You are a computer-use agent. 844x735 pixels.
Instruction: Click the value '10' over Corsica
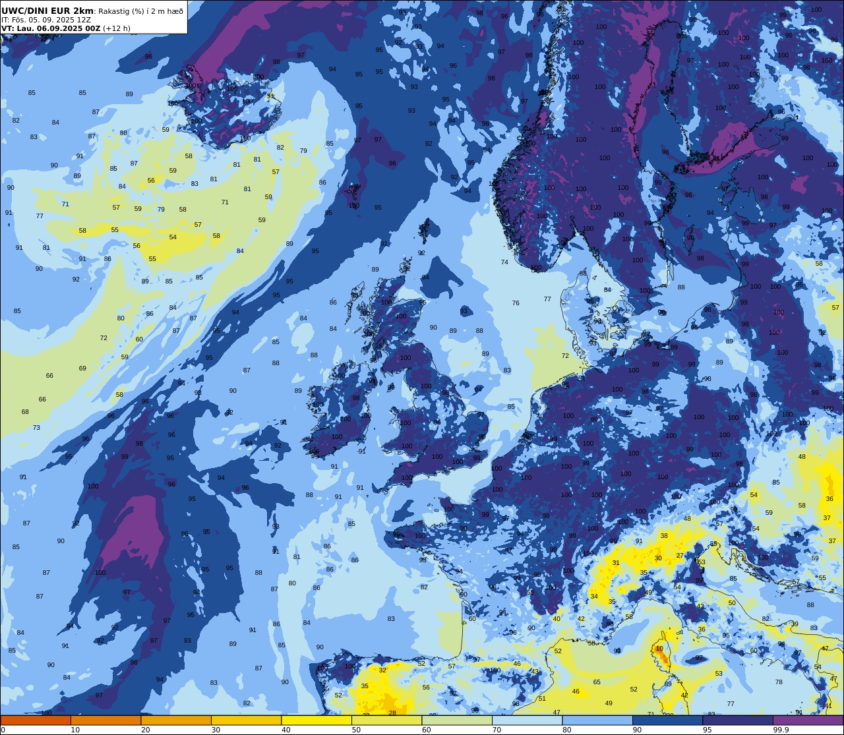tap(659, 649)
